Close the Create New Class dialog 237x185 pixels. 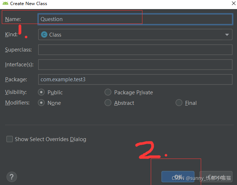[233, 3]
